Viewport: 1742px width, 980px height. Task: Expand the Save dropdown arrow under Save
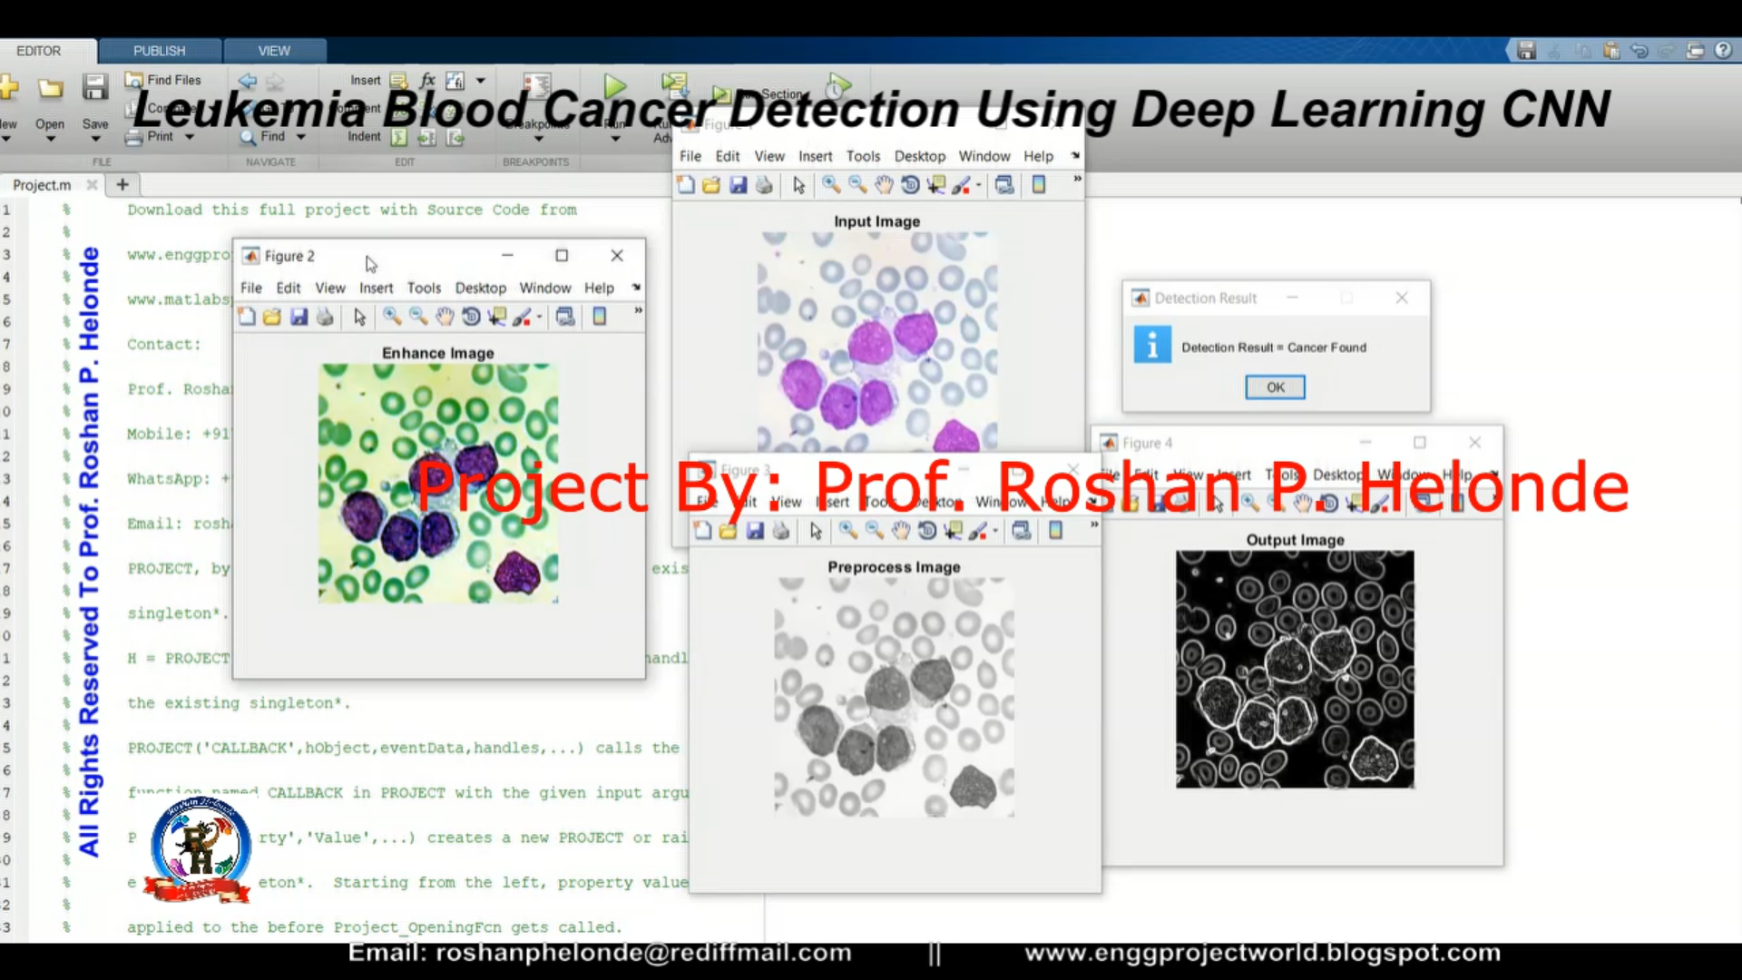coord(94,140)
